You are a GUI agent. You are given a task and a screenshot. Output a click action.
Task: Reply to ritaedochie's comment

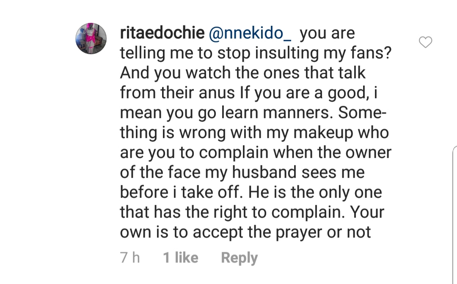(239, 258)
